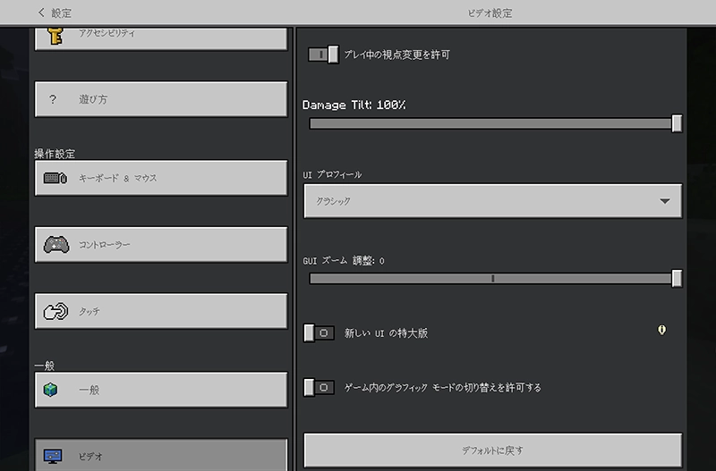Click the GUI ズーム 調整 slider handle
Image resolution: width=716 pixels, height=471 pixels.
click(677, 279)
